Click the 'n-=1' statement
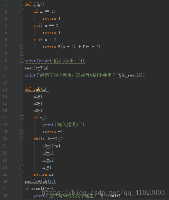 (x=47, y=167)
